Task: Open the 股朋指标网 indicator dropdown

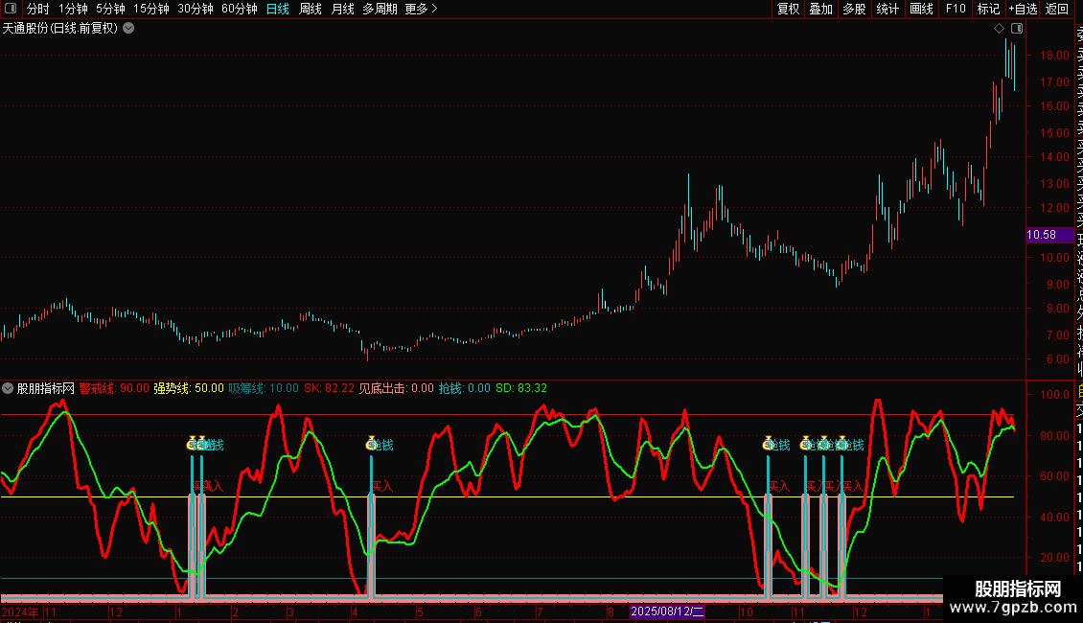Action: [x=8, y=388]
